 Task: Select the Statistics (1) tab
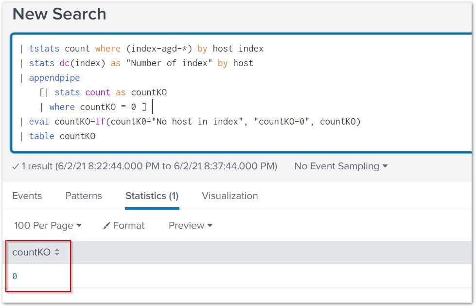152,196
